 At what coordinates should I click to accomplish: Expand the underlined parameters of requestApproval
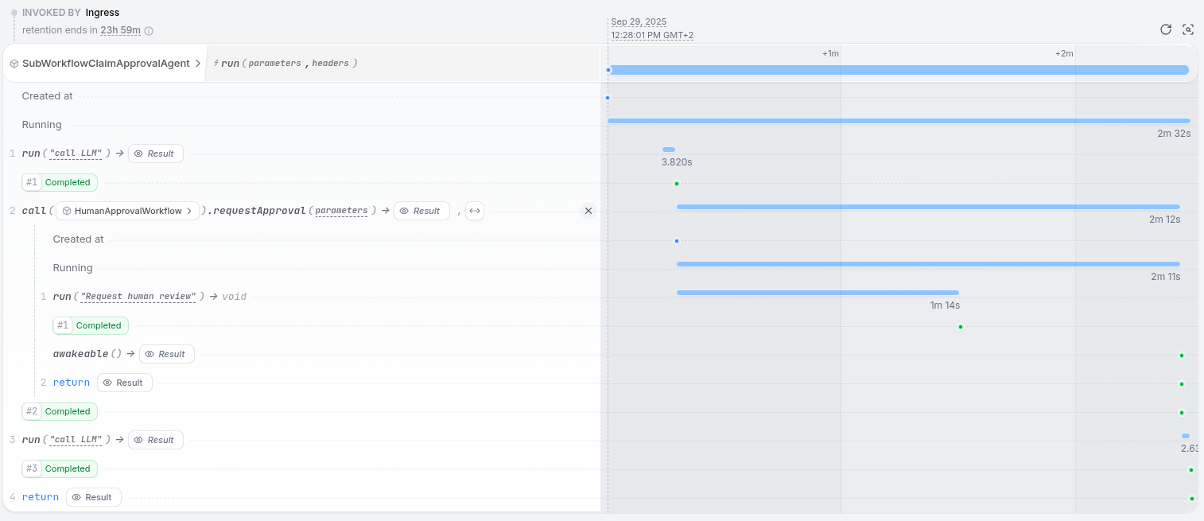pyautogui.click(x=341, y=211)
